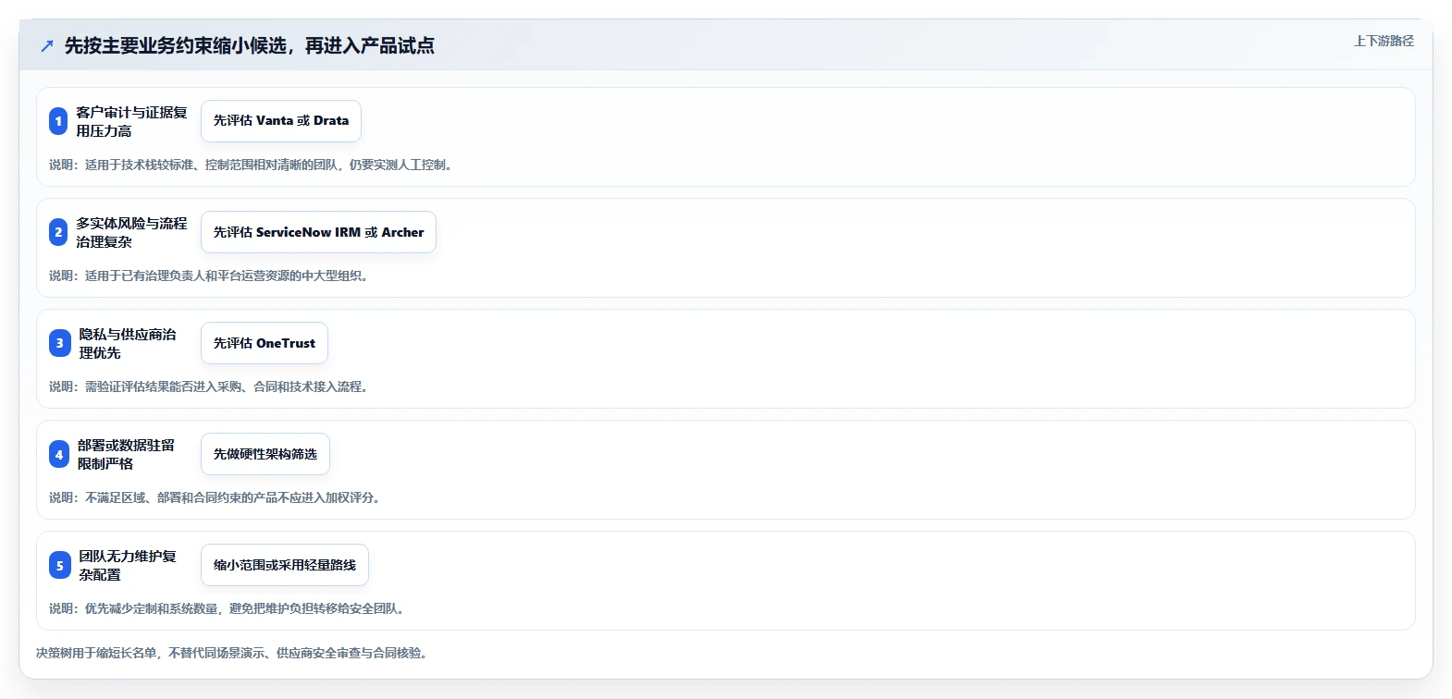Click number badge 2 for 多实体风险与流程治理复杂

pos(58,232)
